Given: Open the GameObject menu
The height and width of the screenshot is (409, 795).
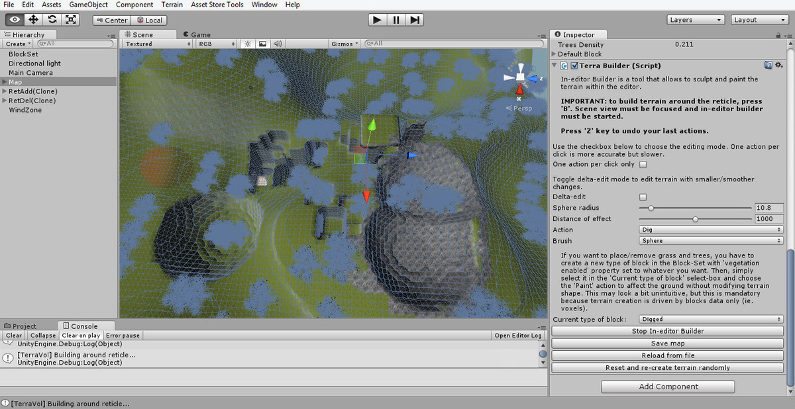Looking at the screenshot, I should pos(88,5).
